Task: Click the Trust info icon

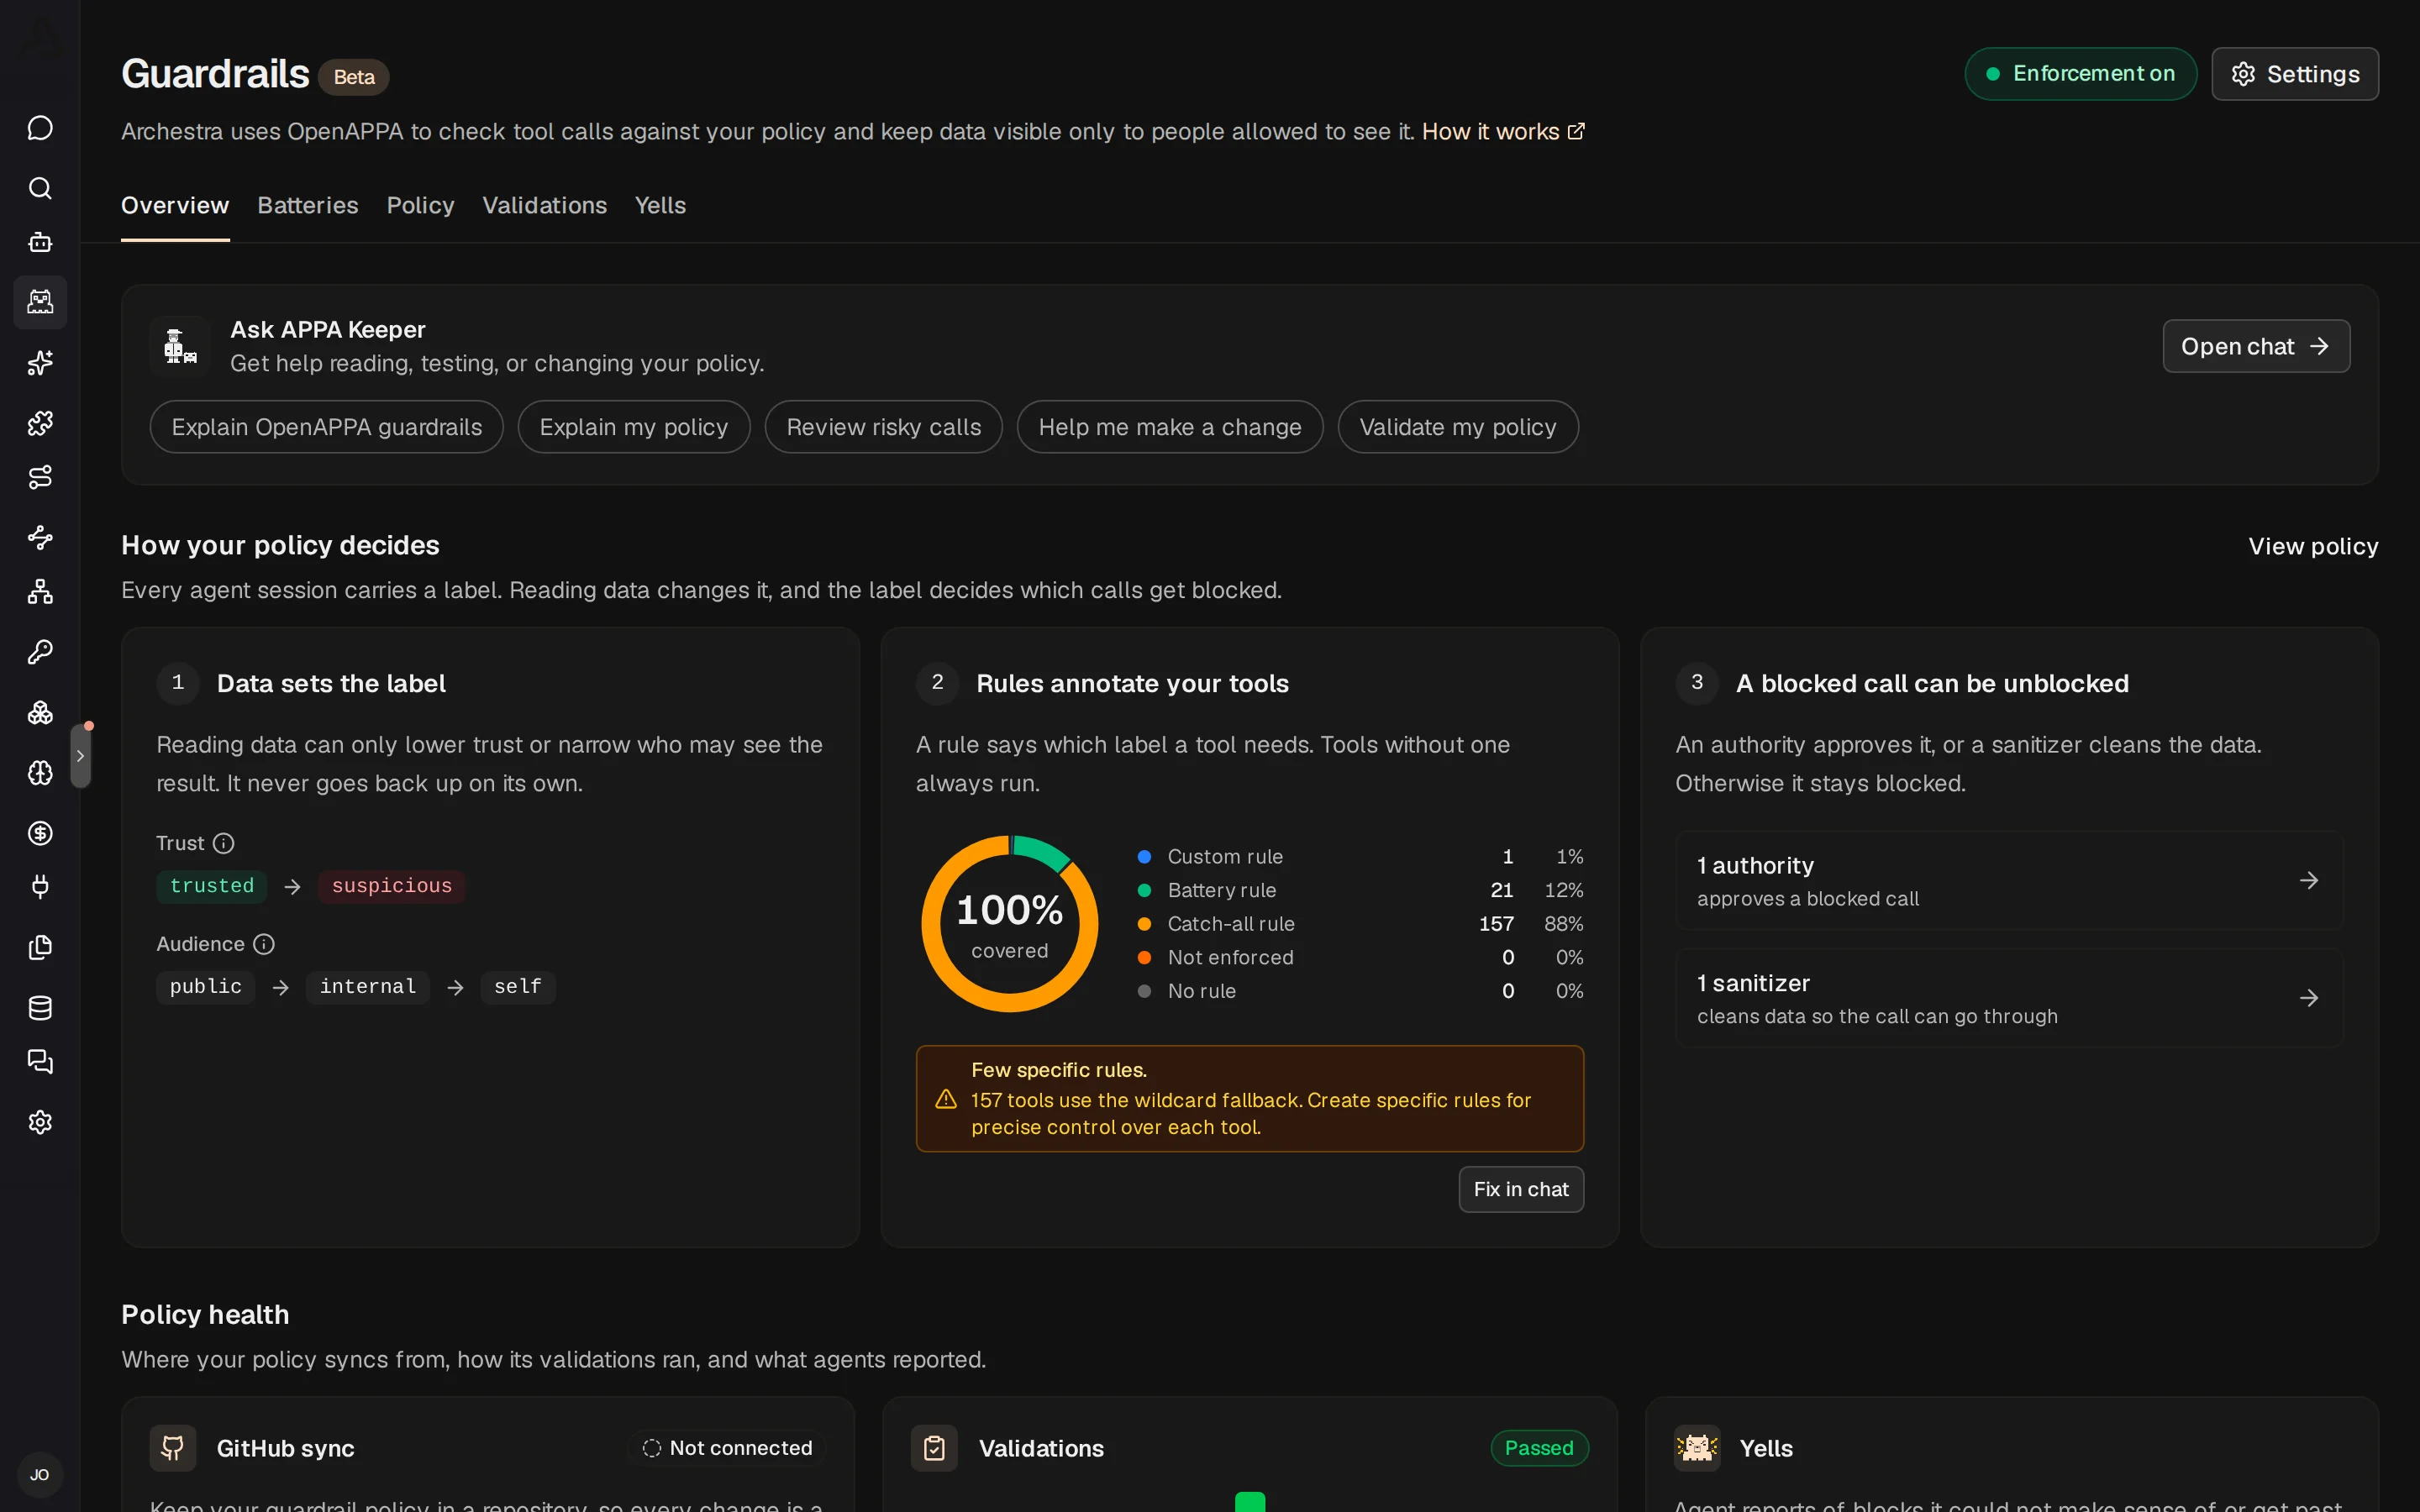Action: (x=224, y=843)
